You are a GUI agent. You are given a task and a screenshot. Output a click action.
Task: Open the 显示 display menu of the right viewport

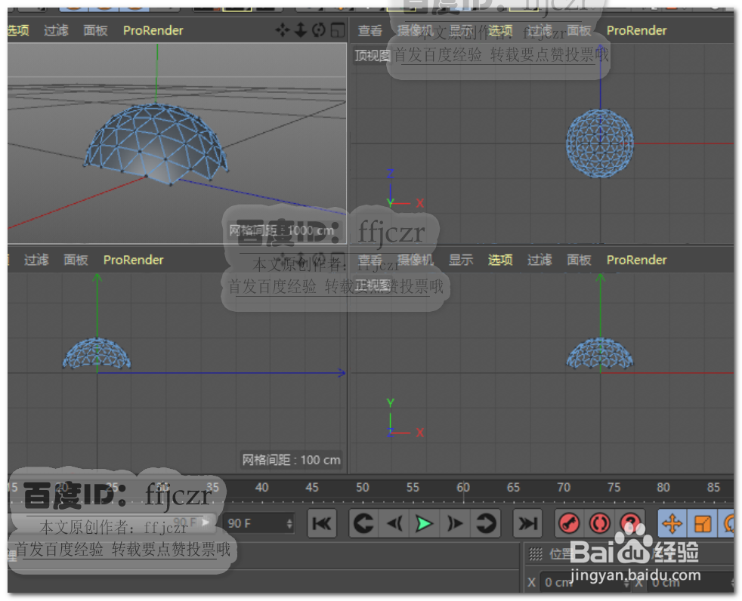click(x=461, y=260)
